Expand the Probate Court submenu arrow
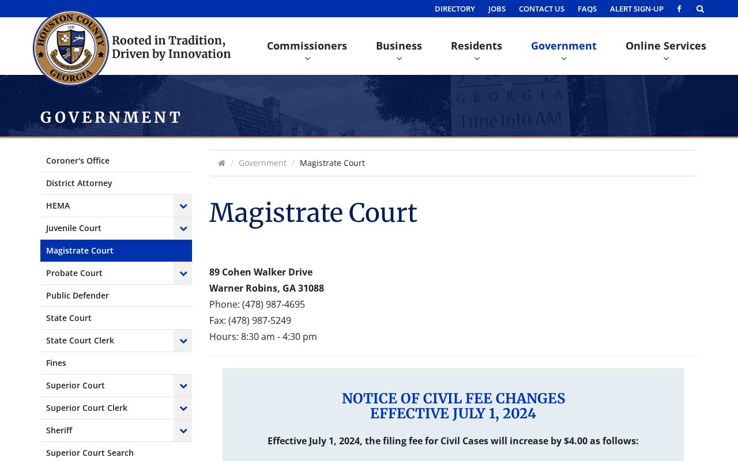 pyautogui.click(x=183, y=273)
